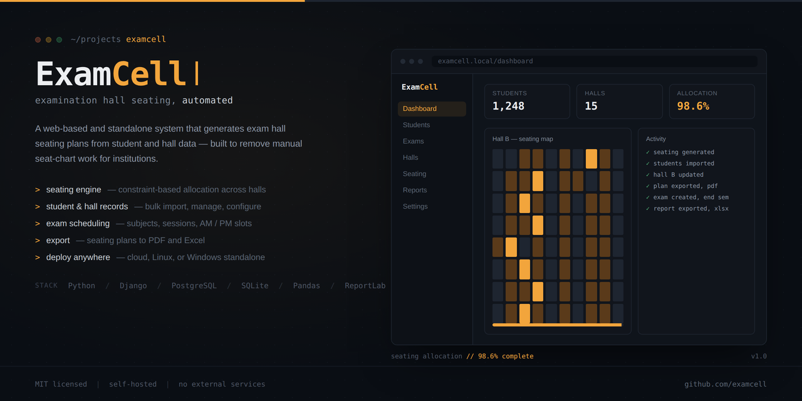Viewport: 802px width, 401px height.
Task: Click the checkmark beside seating generated
Action: [648, 152]
